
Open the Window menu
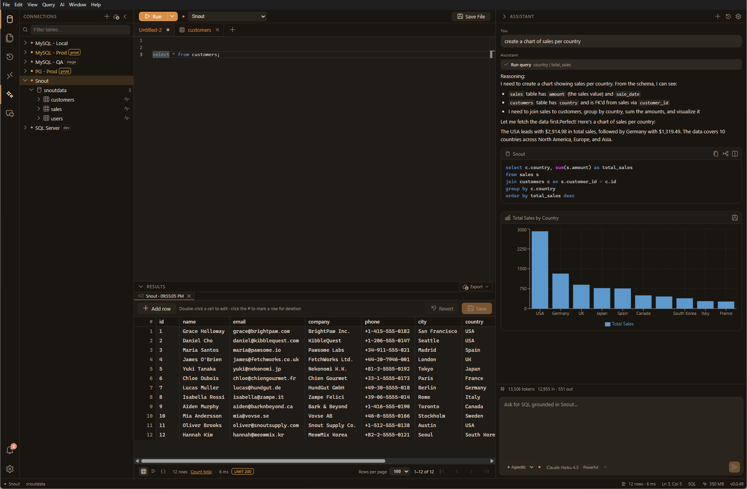click(x=77, y=5)
